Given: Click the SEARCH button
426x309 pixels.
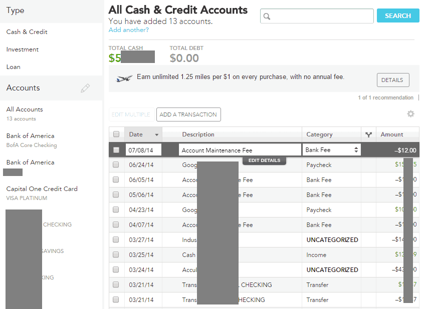Looking at the screenshot, I should pos(397,15).
